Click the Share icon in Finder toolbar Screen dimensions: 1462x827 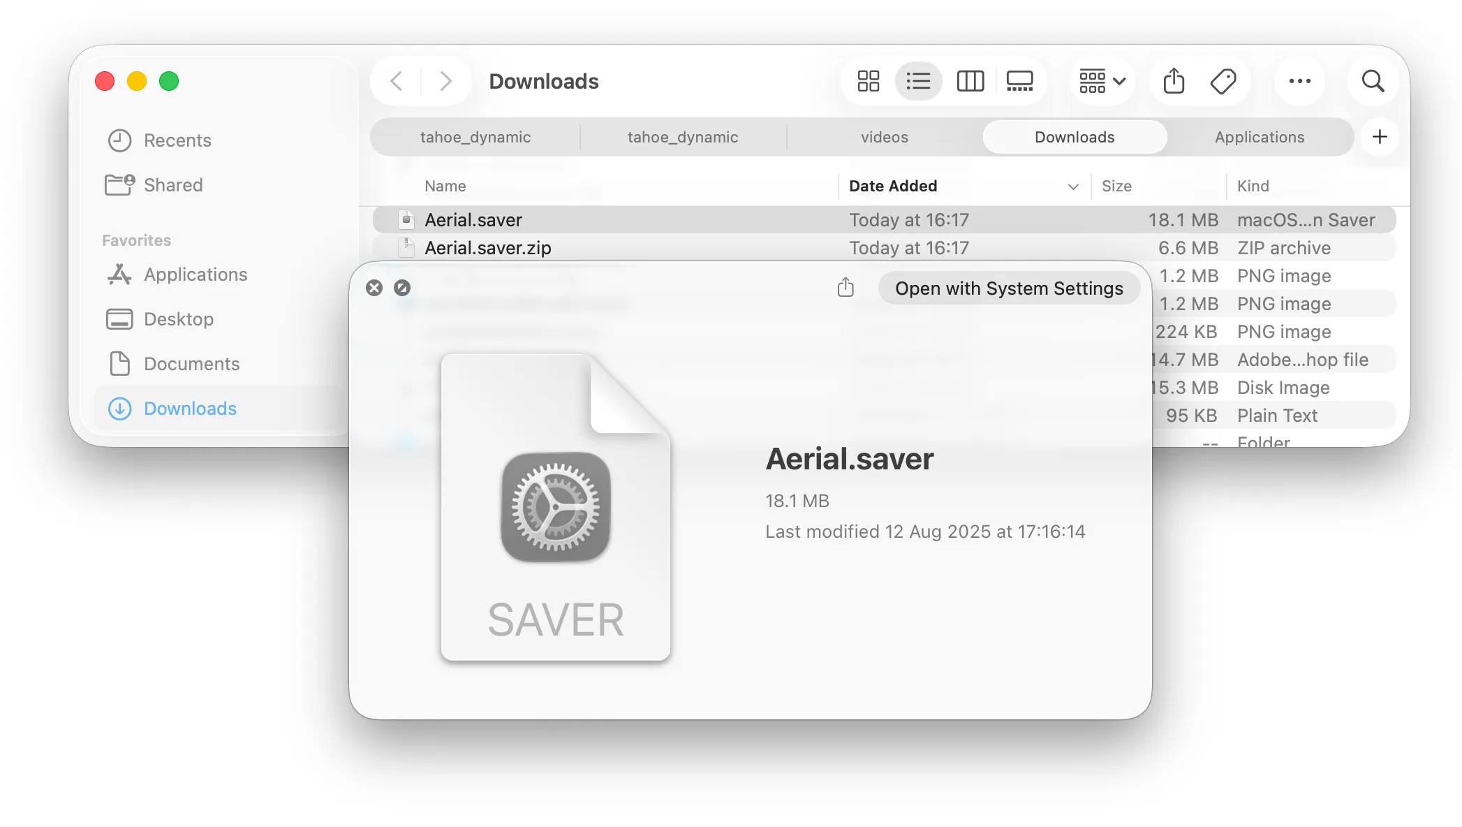coord(1174,81)
